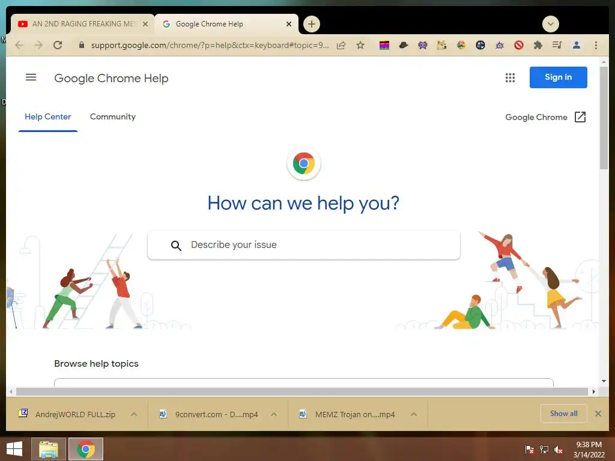Open a new tab with plus button
Screen dimensions: 615x461
[x=312, y=24]
